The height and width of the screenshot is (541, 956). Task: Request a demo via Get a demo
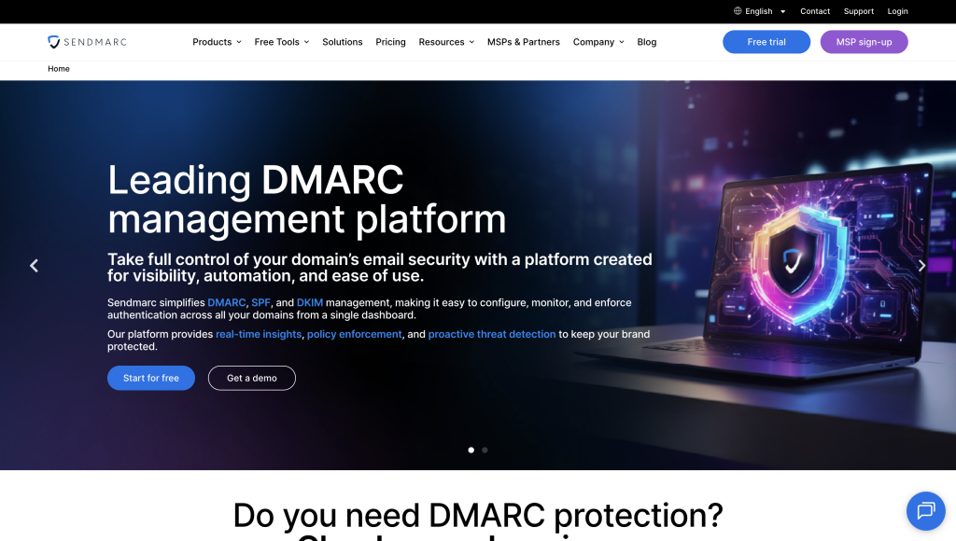tap(251, 378)
